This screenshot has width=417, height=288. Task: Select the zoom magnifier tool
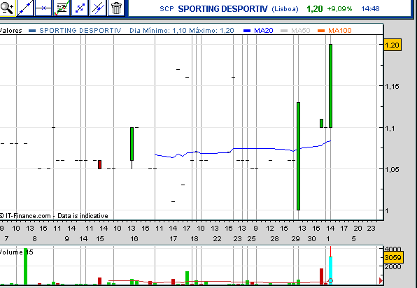8,8
